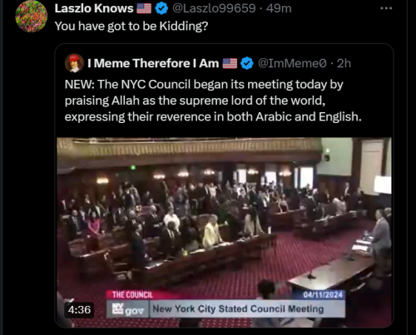Click the 4:36 video duration label
This screenshot has height=335, width=416.
(x=79, y=310)
